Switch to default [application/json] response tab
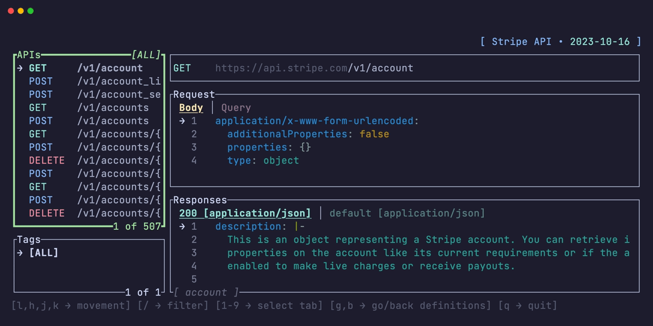 (x=406, y=213)
